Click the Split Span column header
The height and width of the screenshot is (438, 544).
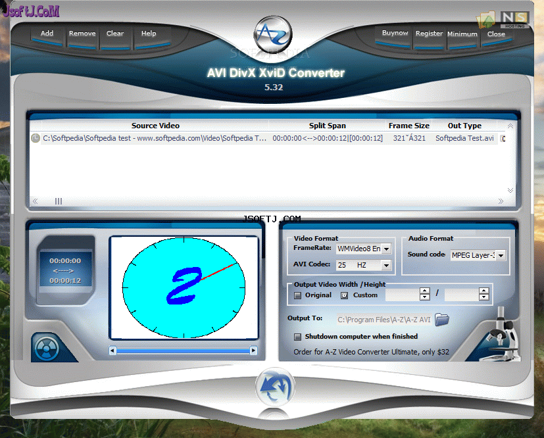click(x=327, y=126)
